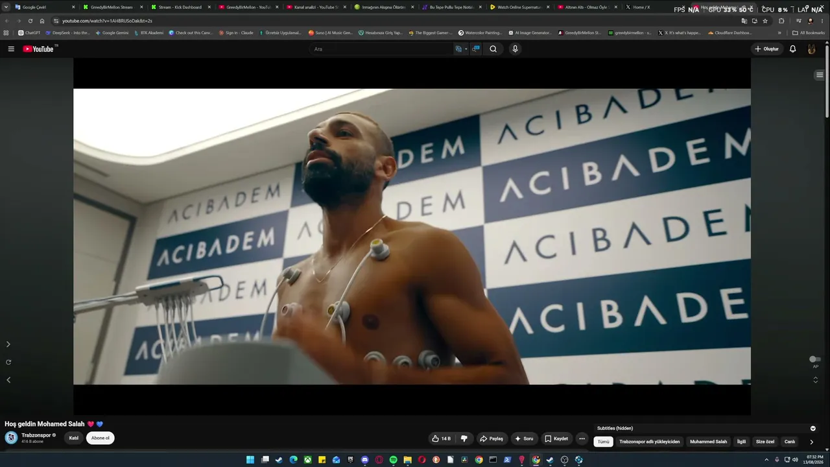Click the left chevron on left edge

tap(8, 380)
